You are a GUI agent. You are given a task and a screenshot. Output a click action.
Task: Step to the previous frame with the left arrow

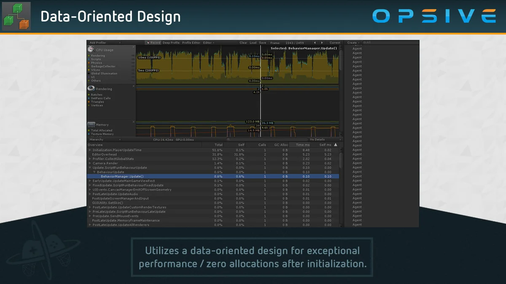(x=314, y=42)
